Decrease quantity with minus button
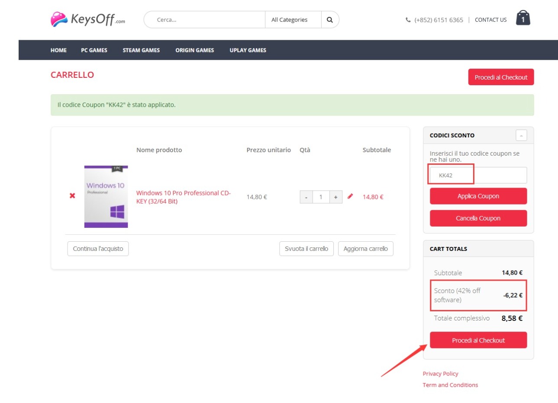This screenshot has height=403, width=558. 306,197
